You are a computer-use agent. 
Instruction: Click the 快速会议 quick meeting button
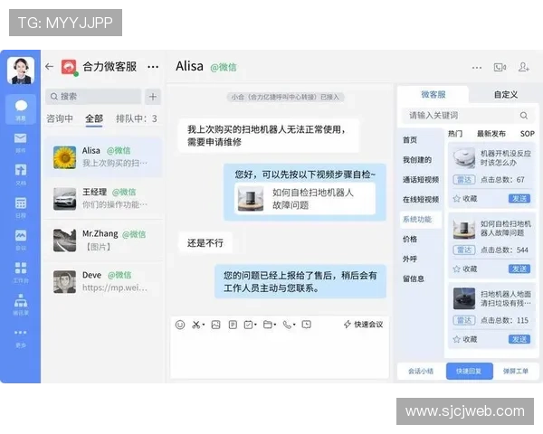363,325
